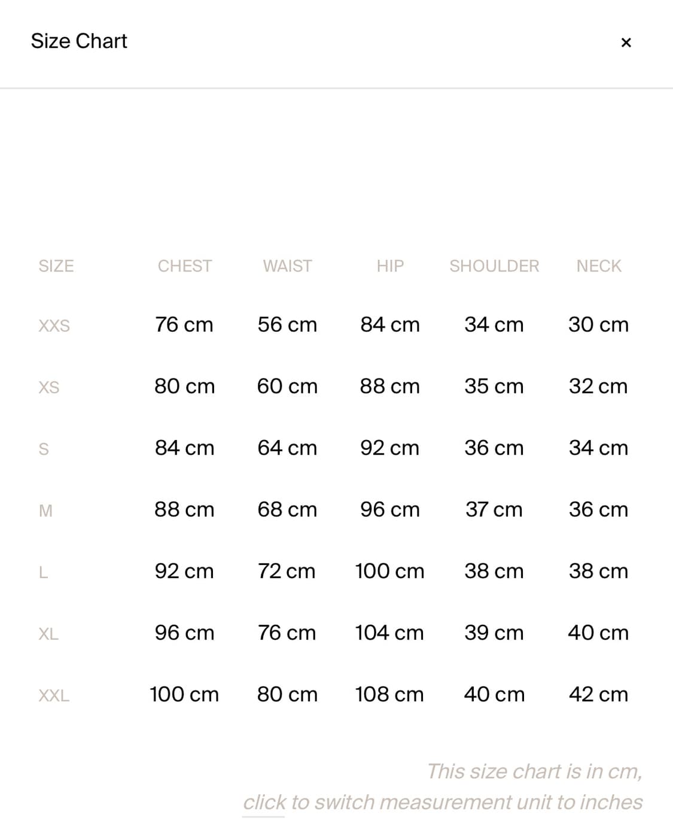Click the 100 cm chest value for XXL

coord(184,694)
